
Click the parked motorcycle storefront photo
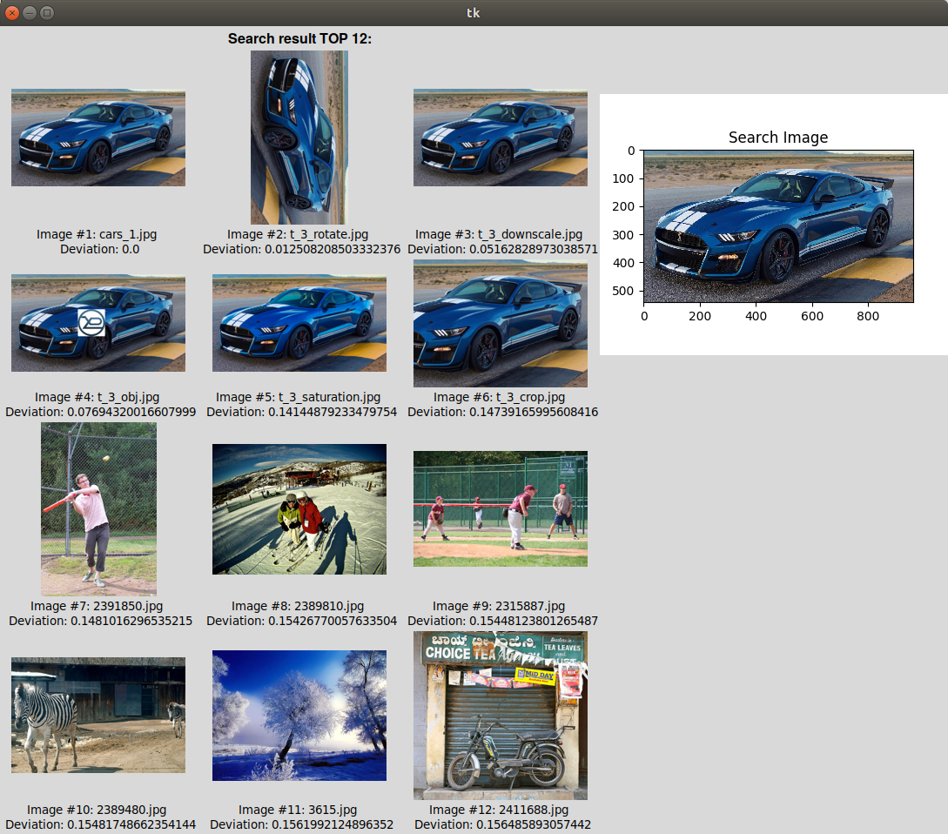click(x=500, y=715)
